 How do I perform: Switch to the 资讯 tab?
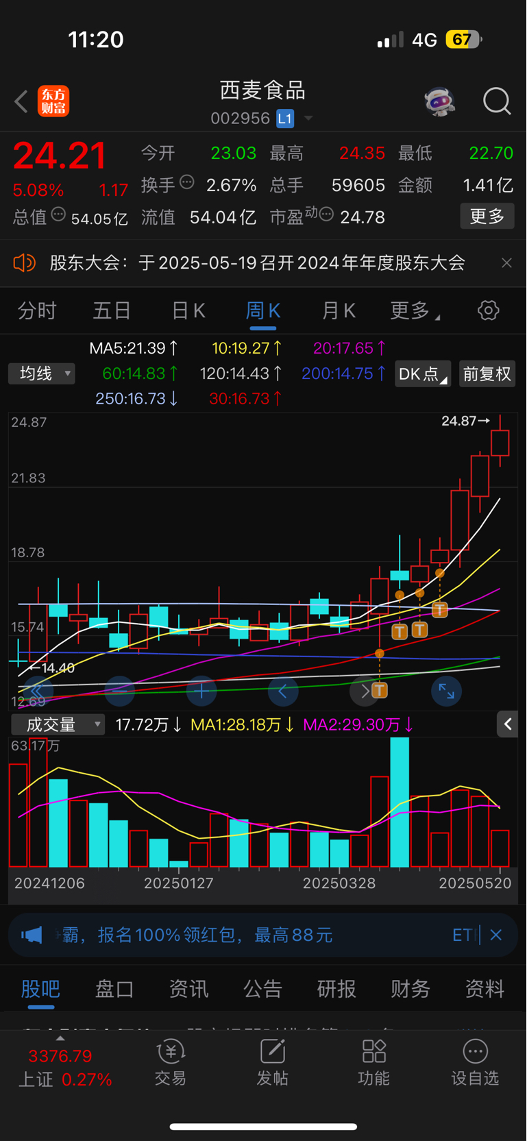(188, 989)
